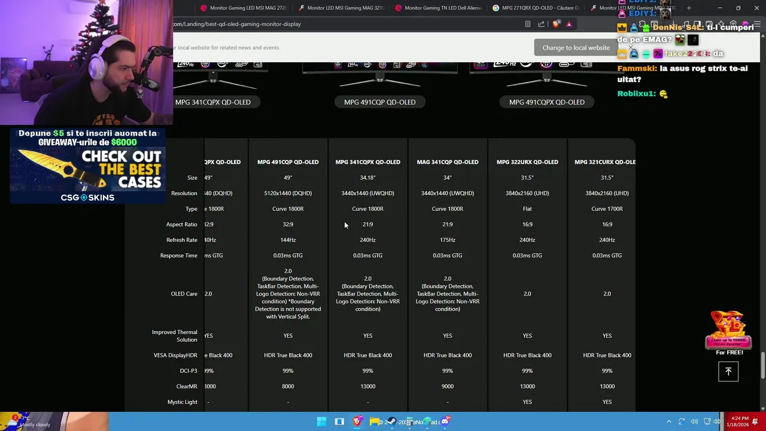Open the volume control in system tray
The image size is (766, 431).
click(x=694, y=421)
